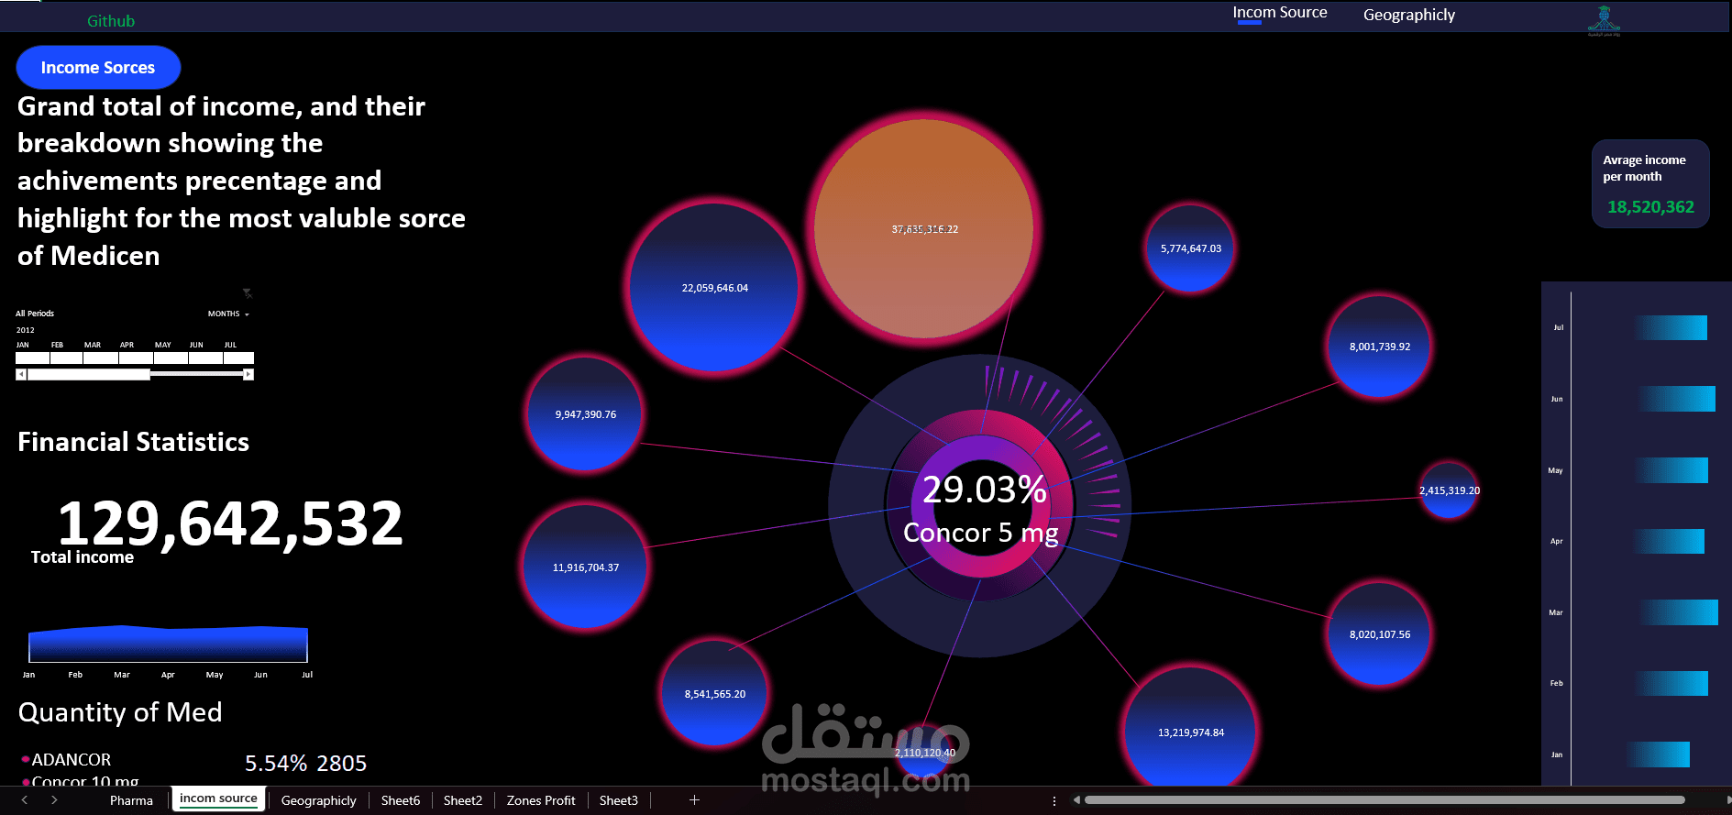Click the Income Sorces blue button
This screenshot has width=1732, height=815.
[x=98, y=68]
